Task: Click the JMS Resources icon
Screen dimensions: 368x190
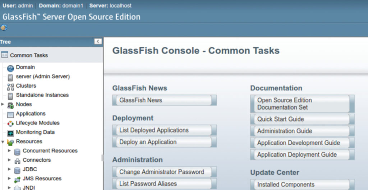Action: 17,180
